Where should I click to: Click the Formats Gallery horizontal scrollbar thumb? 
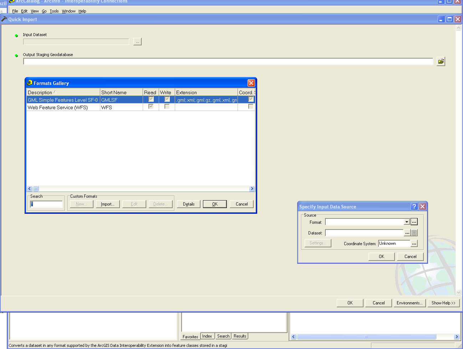(36, 188)
